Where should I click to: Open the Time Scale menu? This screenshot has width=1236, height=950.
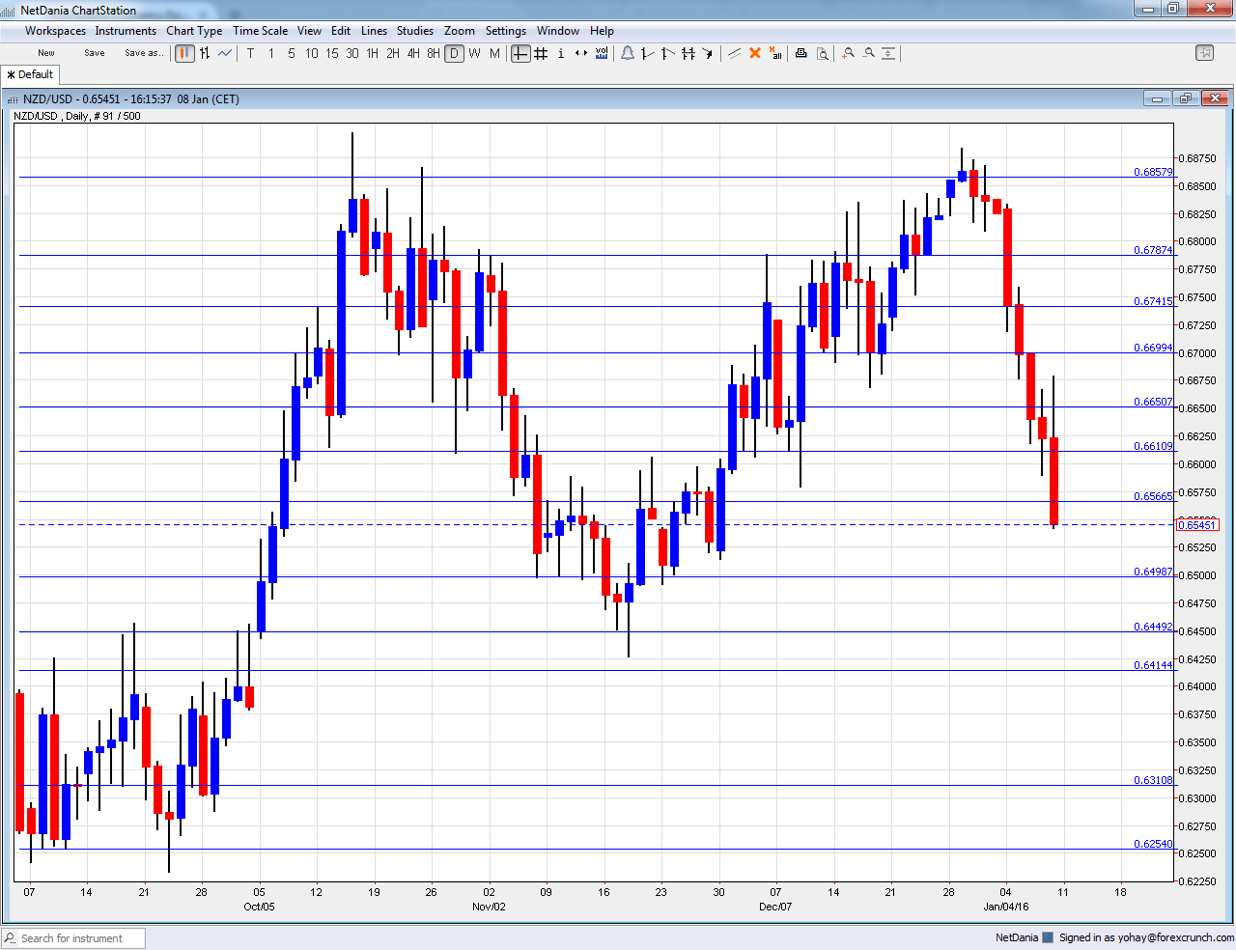(260, 30)
